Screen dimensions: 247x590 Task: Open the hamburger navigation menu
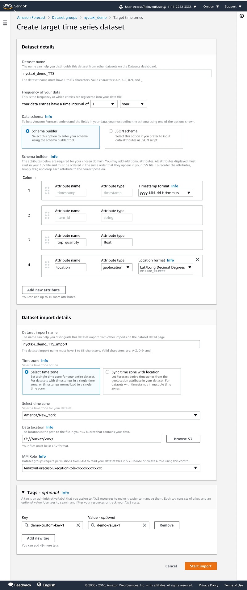pos(5,23)
